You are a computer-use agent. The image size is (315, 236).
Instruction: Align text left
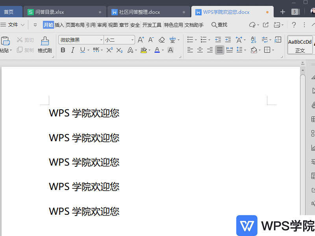[x=190, y=50]
